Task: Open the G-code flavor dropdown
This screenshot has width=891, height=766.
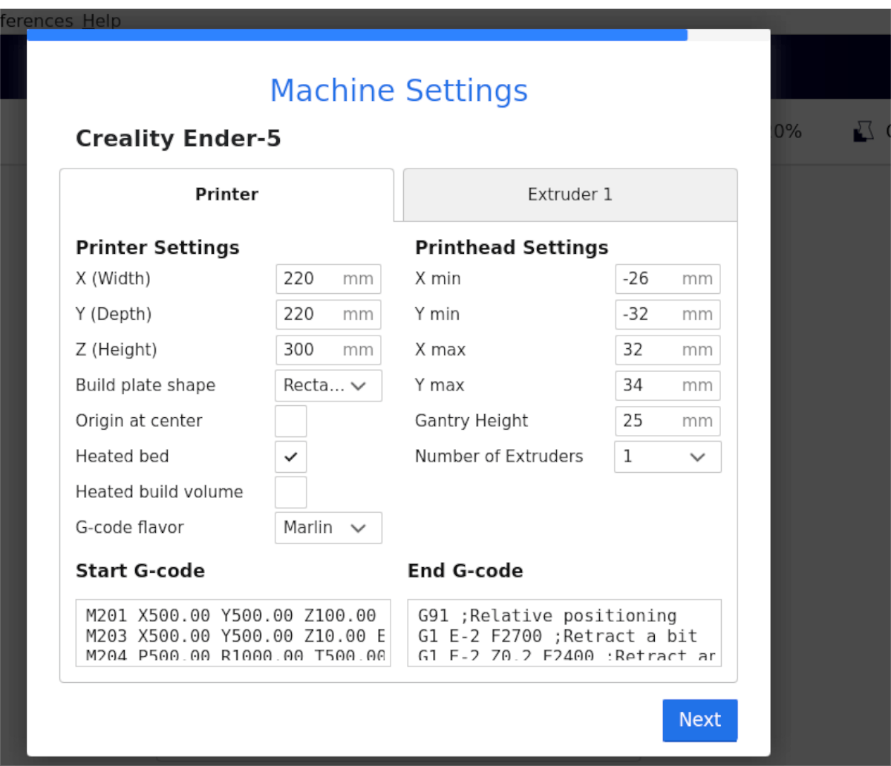Action: pos(328,528)
